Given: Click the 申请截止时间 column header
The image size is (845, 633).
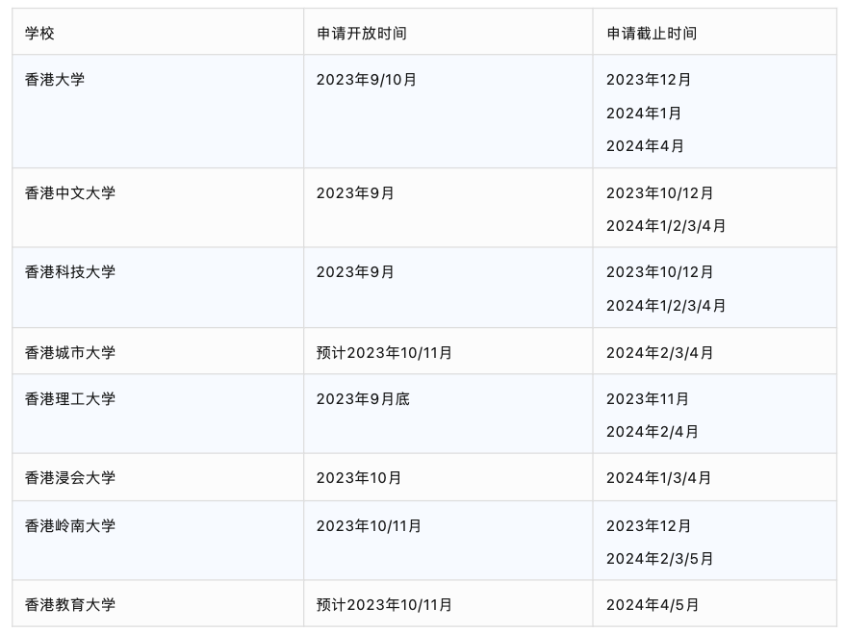Looking at the screenshot, I should pyautogui.click(x=652, y=34).
